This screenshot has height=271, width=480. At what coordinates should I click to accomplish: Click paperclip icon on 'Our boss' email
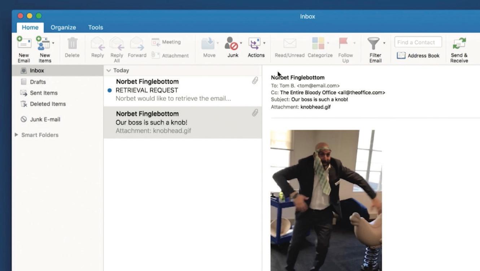click(255, 113)
